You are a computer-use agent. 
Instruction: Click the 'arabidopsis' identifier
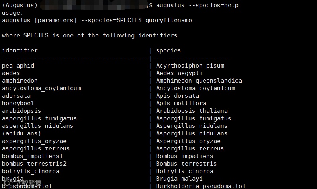[22, 111]
